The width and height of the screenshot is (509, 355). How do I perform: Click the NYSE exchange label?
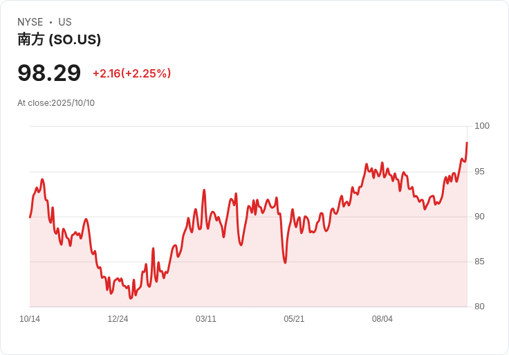pos(30,22)
